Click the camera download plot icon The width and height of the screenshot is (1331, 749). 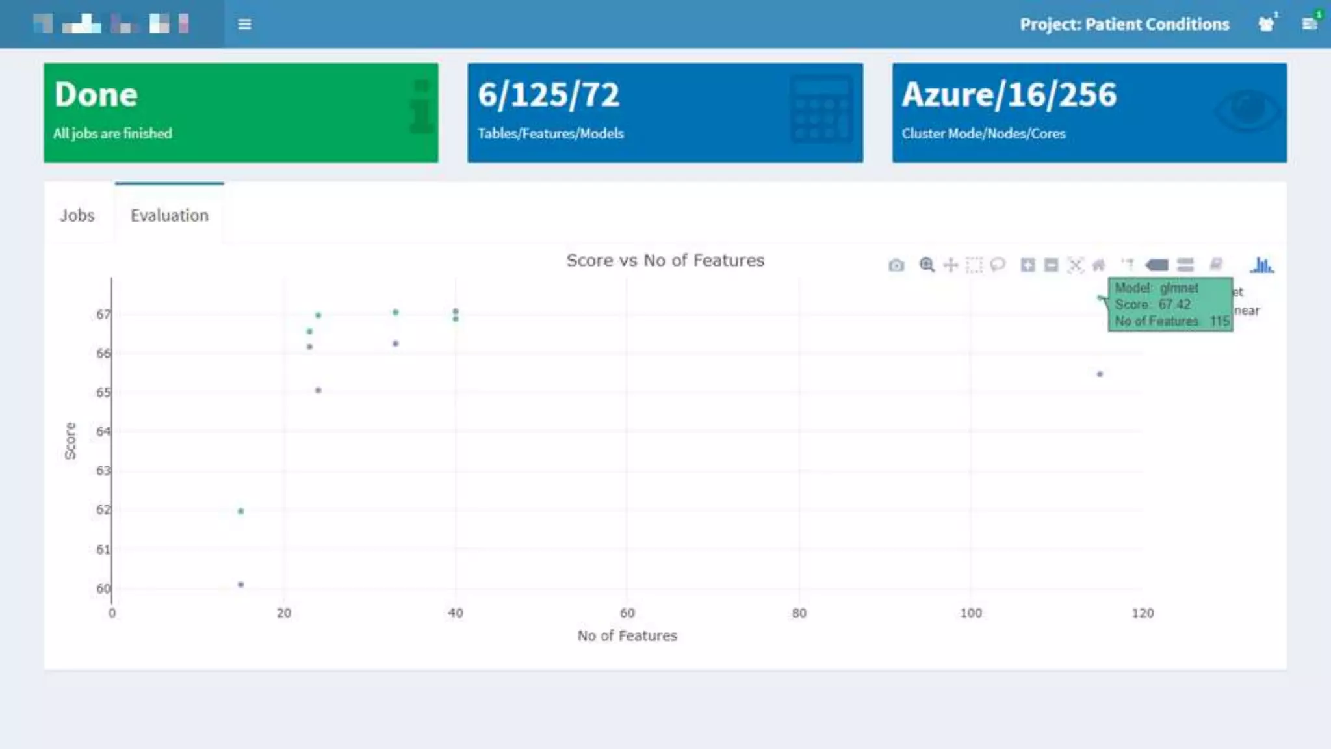896,265
